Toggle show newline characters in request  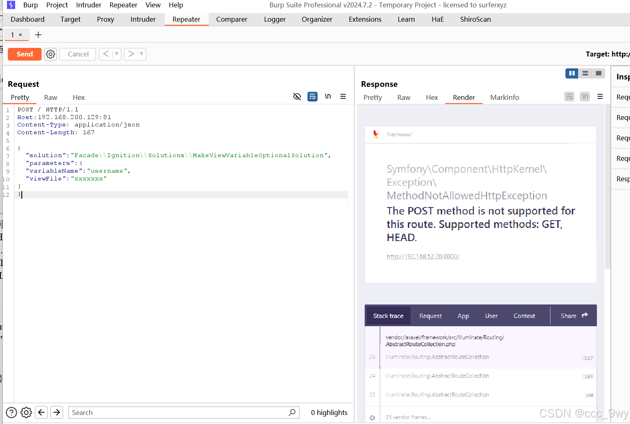tap(328, 97)
